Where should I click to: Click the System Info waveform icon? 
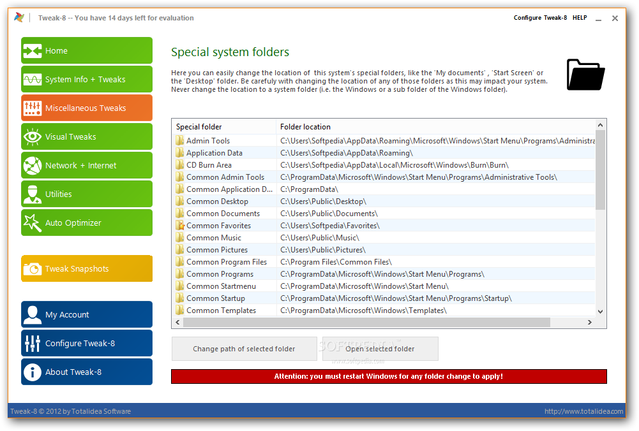33,79
